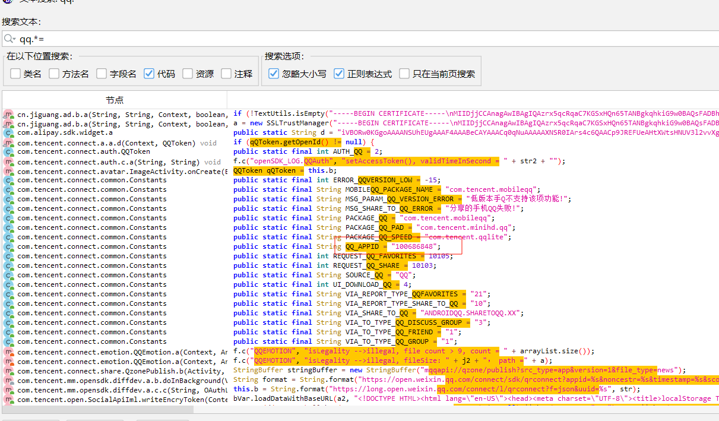Tick the 注释 checkbox
719x421 pixels.
[226, 74]
